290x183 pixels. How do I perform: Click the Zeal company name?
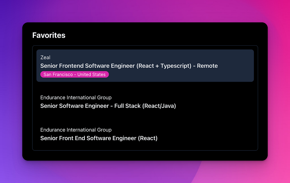pos(45,58)
